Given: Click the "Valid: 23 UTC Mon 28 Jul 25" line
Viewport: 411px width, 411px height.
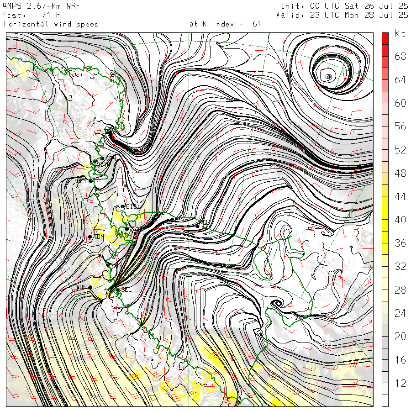Looking at the screenshot, I should (x=342, y=15).
